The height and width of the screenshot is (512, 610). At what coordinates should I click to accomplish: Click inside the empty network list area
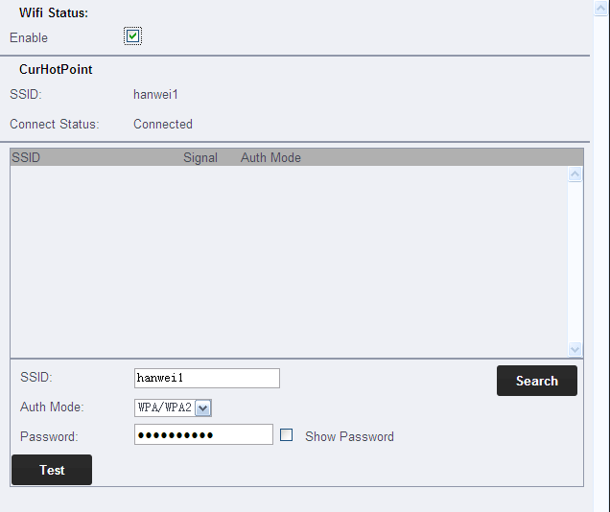pos(289,262)
